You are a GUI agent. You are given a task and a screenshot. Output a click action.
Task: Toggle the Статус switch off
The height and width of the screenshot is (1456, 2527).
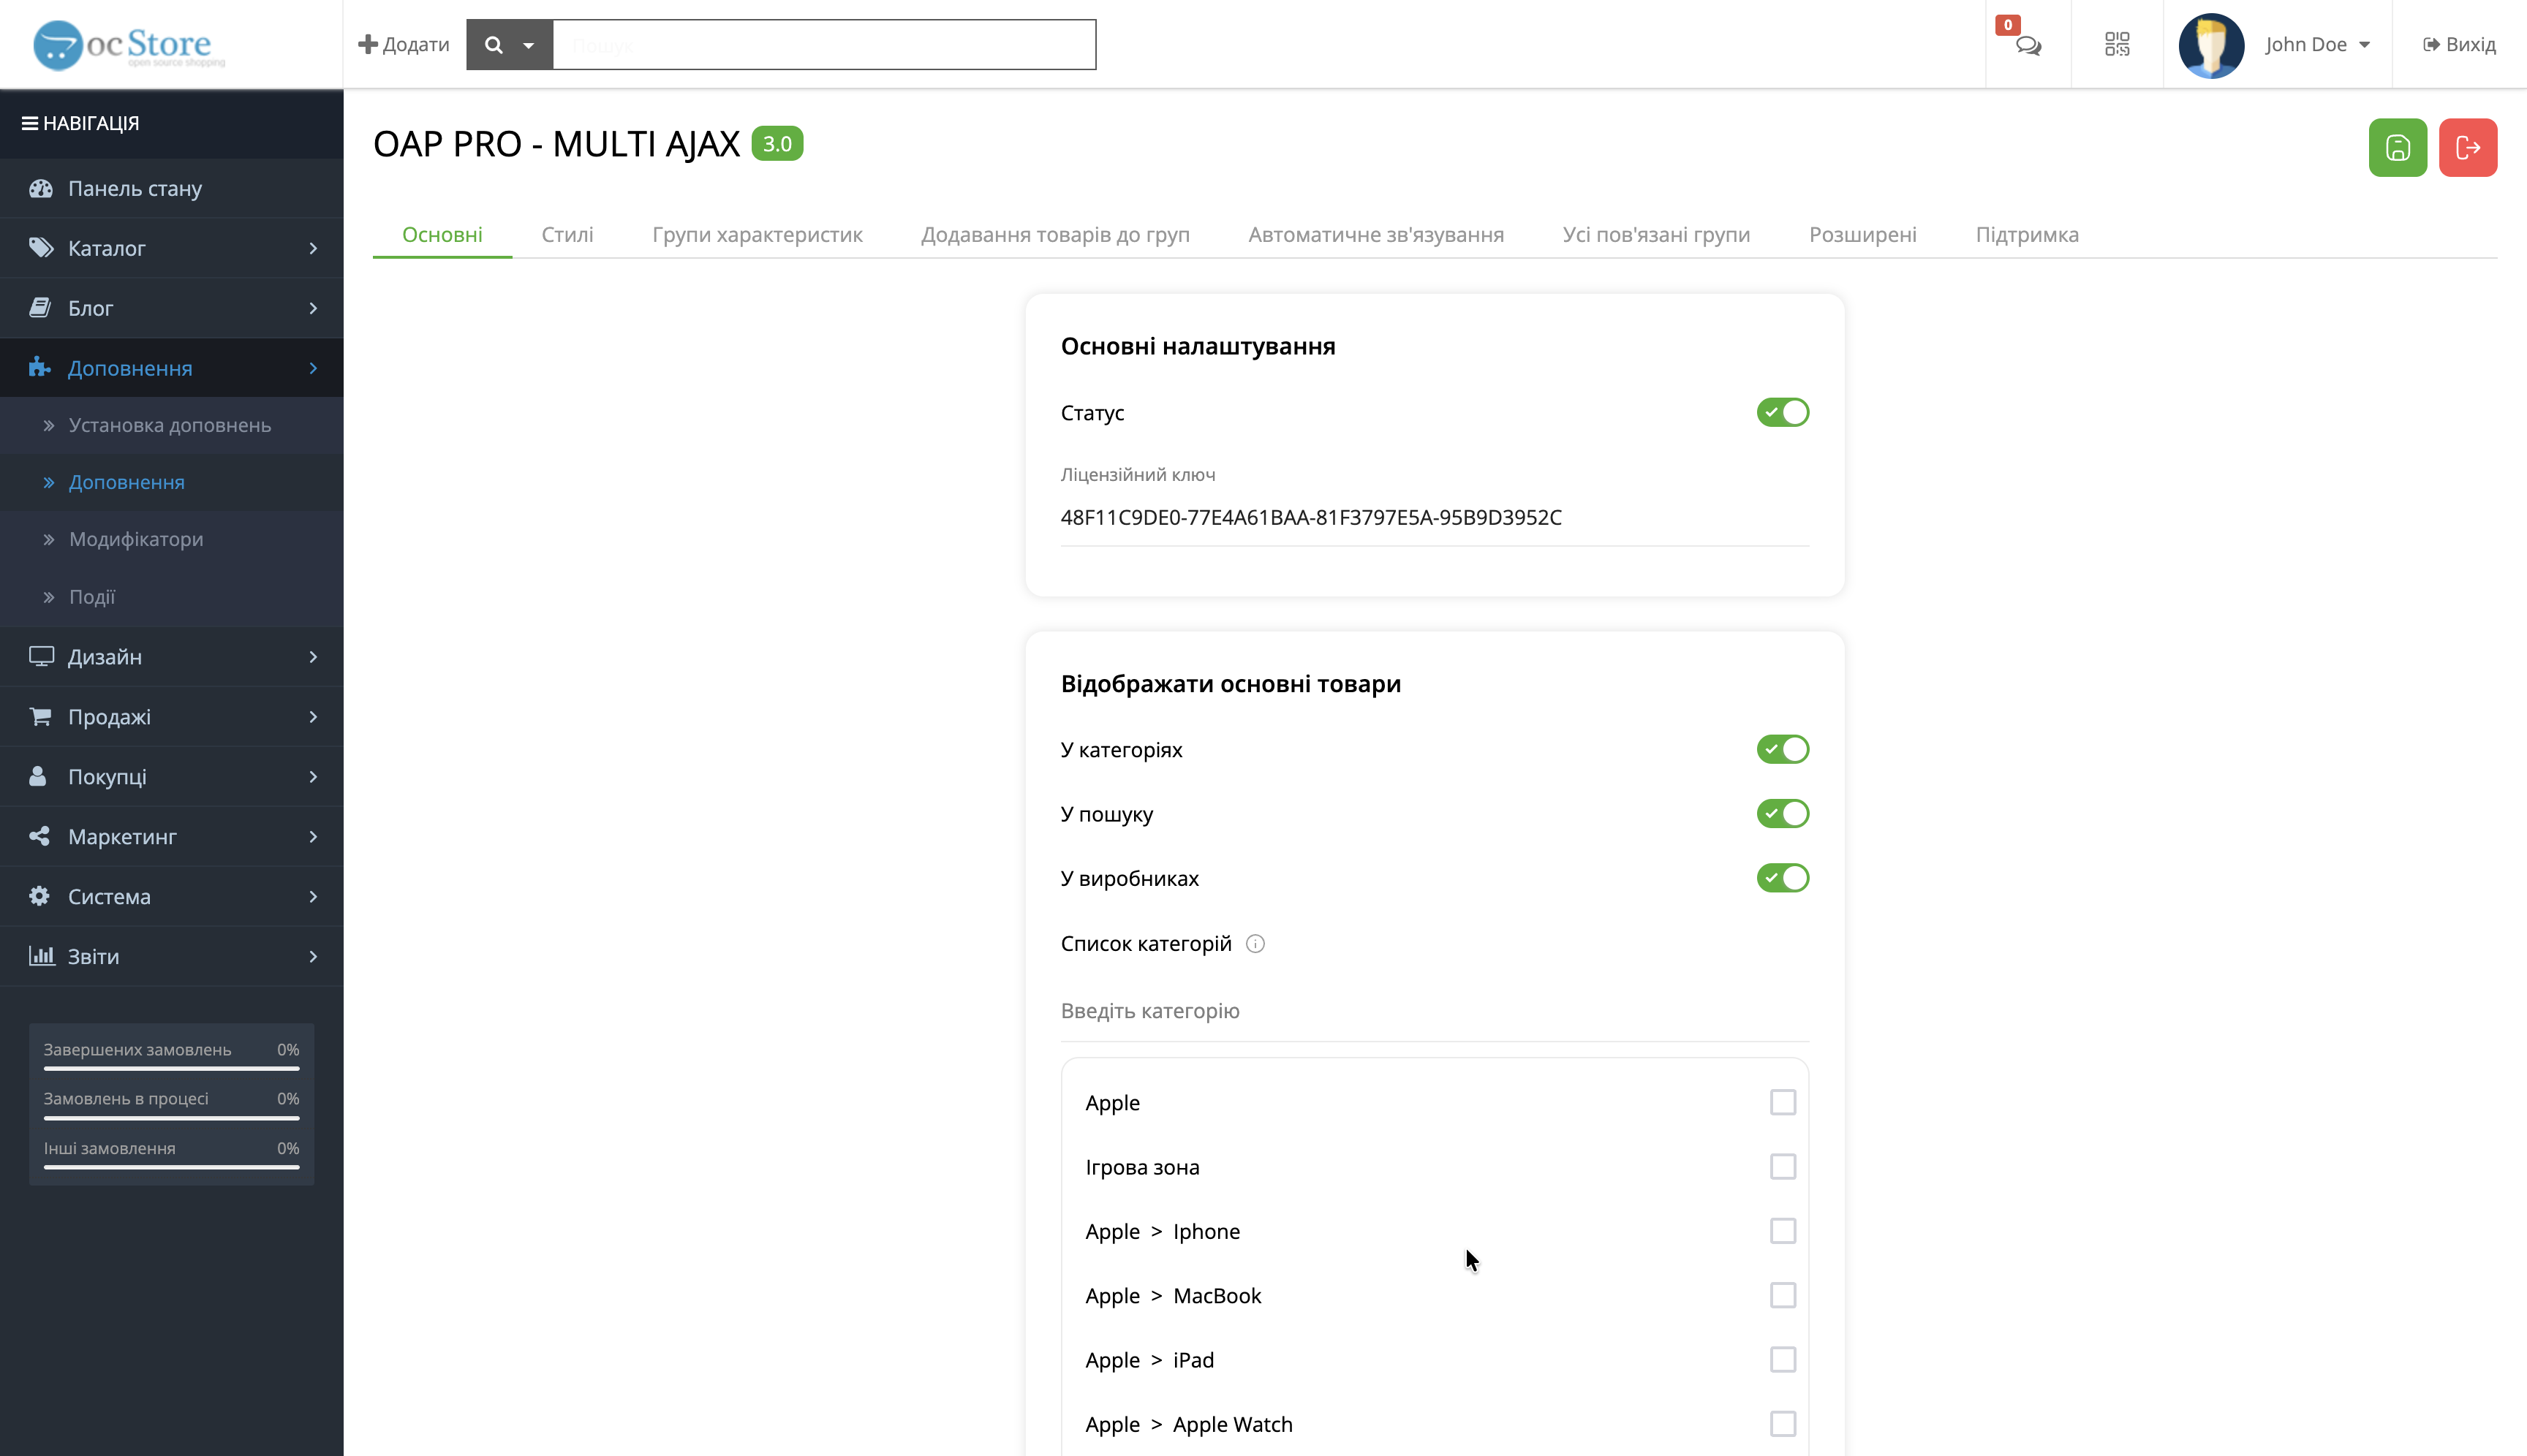pyautogui.click(x=1782, y=412)
